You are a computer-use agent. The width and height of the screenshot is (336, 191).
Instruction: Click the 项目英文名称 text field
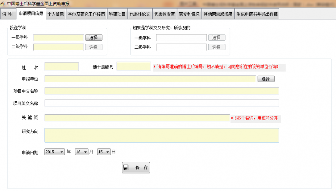(x=162, y=103)
